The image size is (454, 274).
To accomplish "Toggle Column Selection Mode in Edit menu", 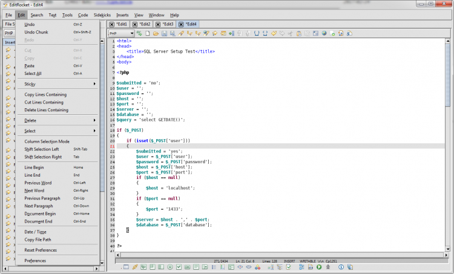I will 47,141.
